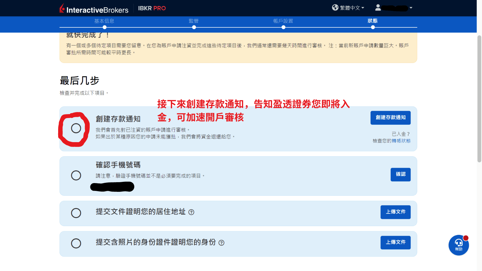Click the question mark beside 提交含照片的身份證件
This screenshot has height=271, width=482.
(222, 243)
